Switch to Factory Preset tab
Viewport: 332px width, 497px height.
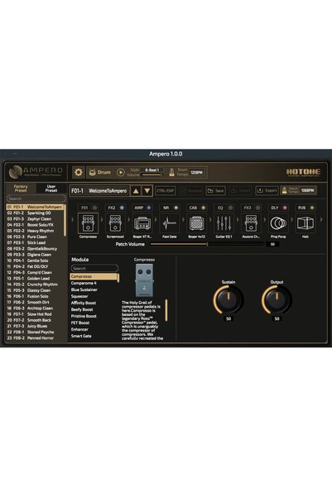(x=21, y=189)
